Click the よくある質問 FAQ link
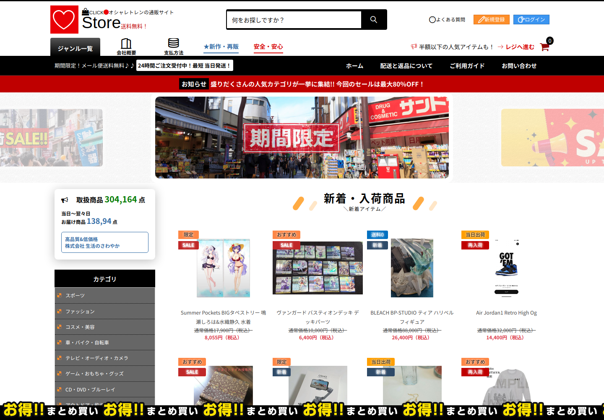 click(447, 20)
